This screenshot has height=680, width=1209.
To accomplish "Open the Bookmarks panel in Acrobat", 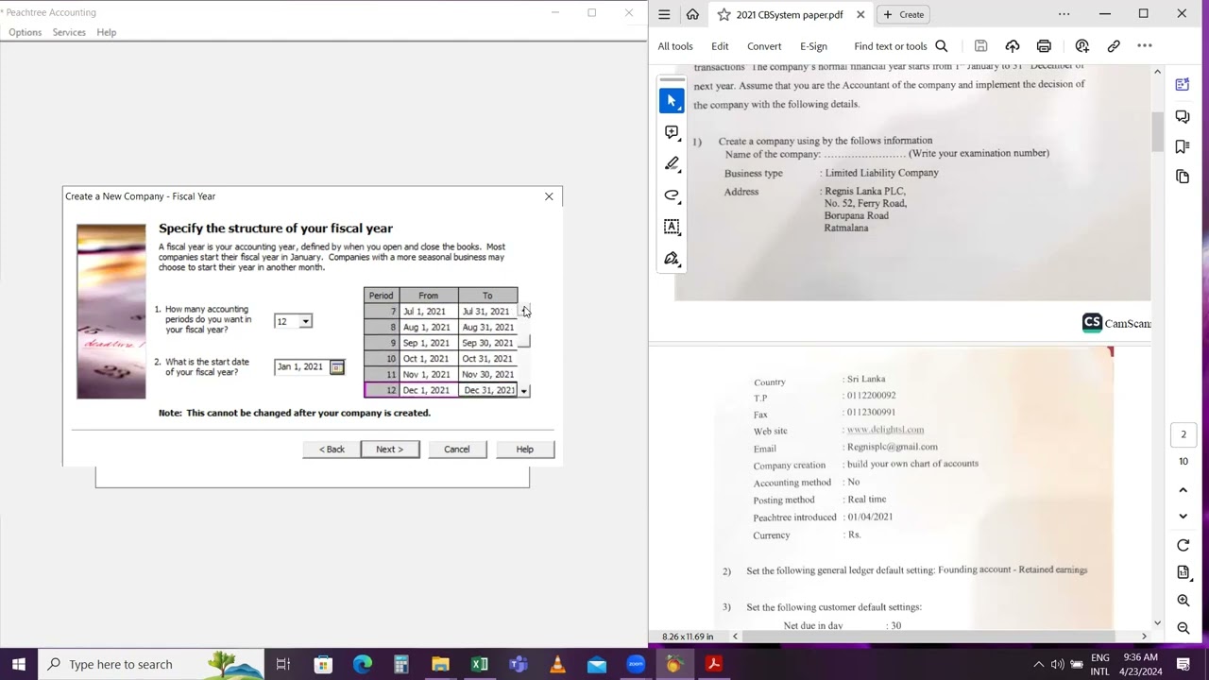I will coord(1183,146).
